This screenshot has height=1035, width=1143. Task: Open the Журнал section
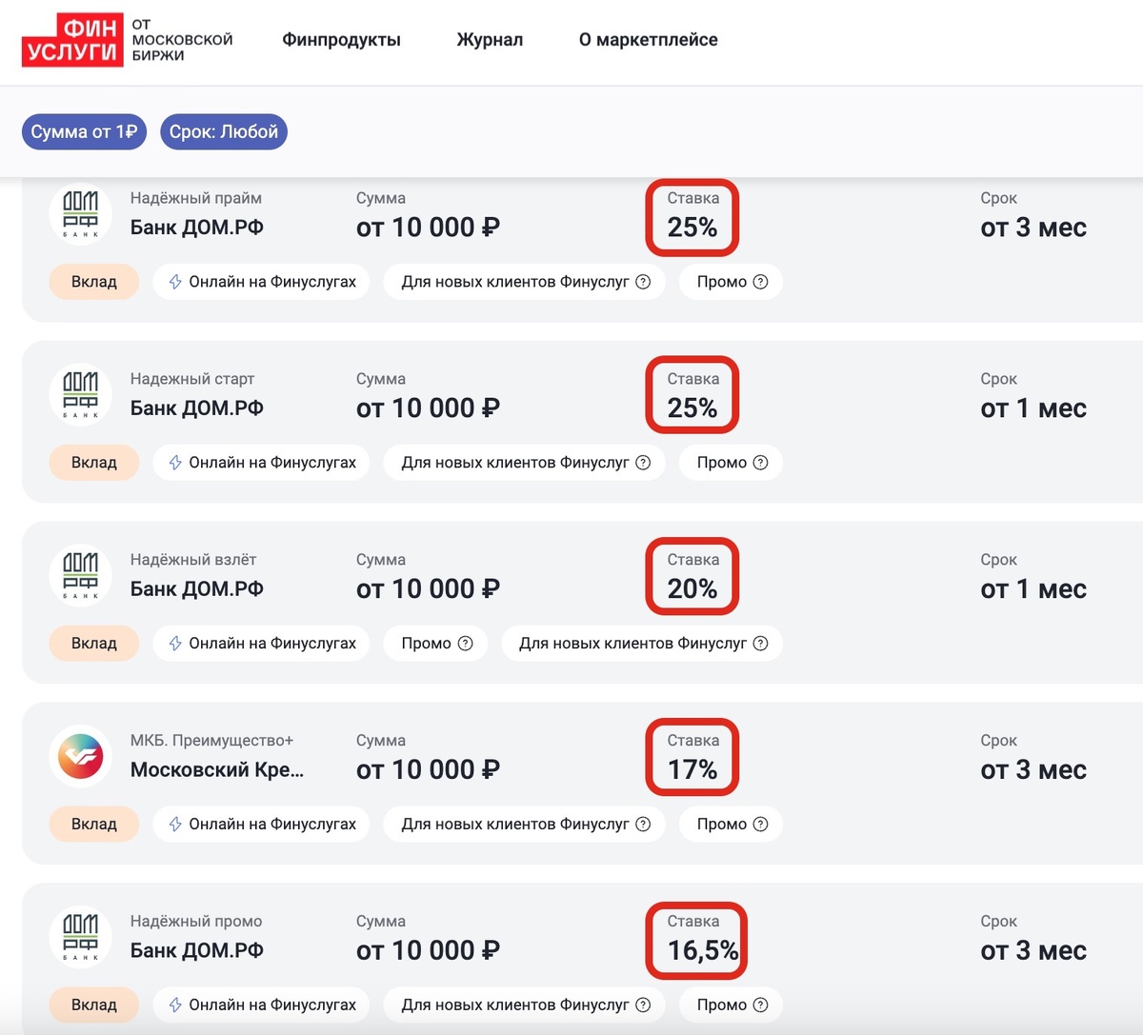coord(490,40)
